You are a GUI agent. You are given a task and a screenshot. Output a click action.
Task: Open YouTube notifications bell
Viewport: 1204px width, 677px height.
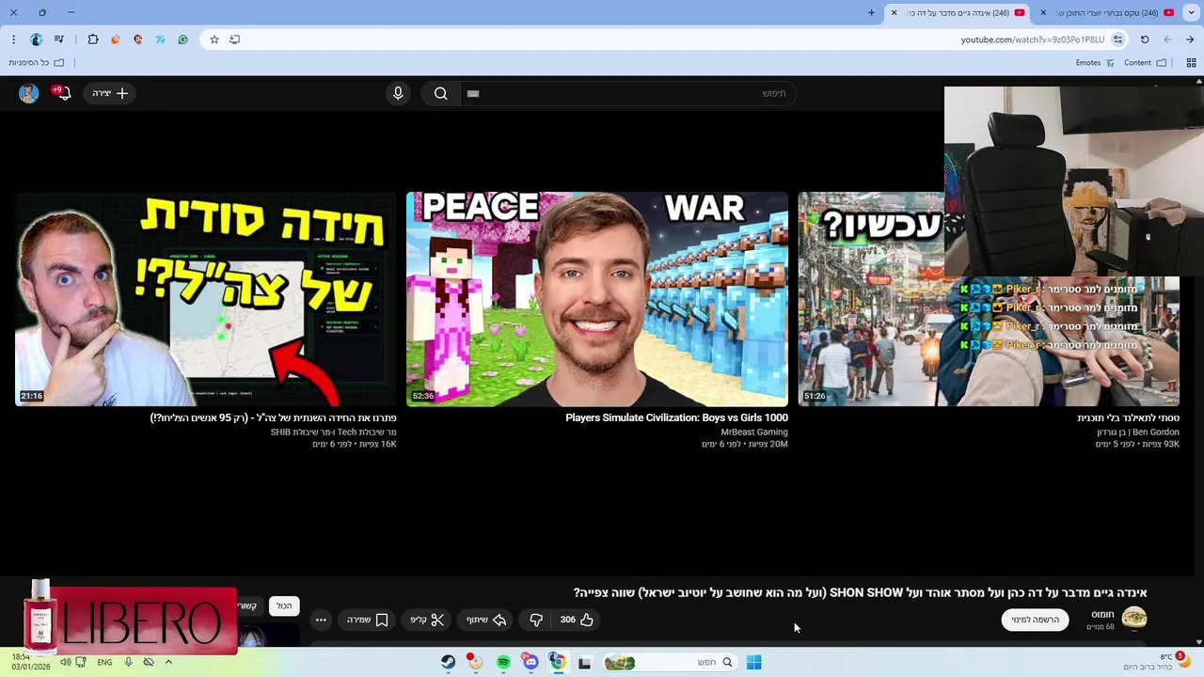[x=63, y=93]
